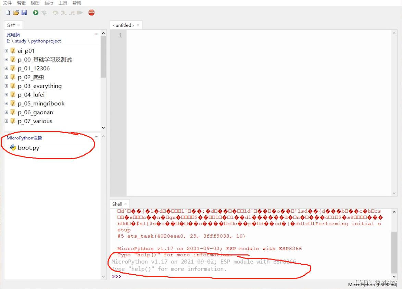402x289 pixels.
Task: Select boot.py on the MicroPython device
Action: pos(28,148)
